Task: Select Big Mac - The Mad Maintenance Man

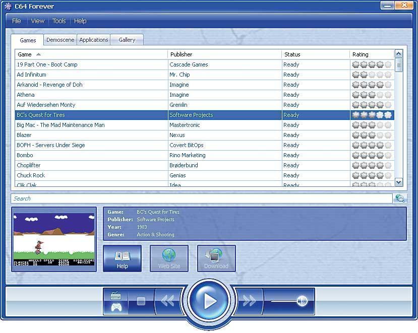Action: (x=205, y=125)
